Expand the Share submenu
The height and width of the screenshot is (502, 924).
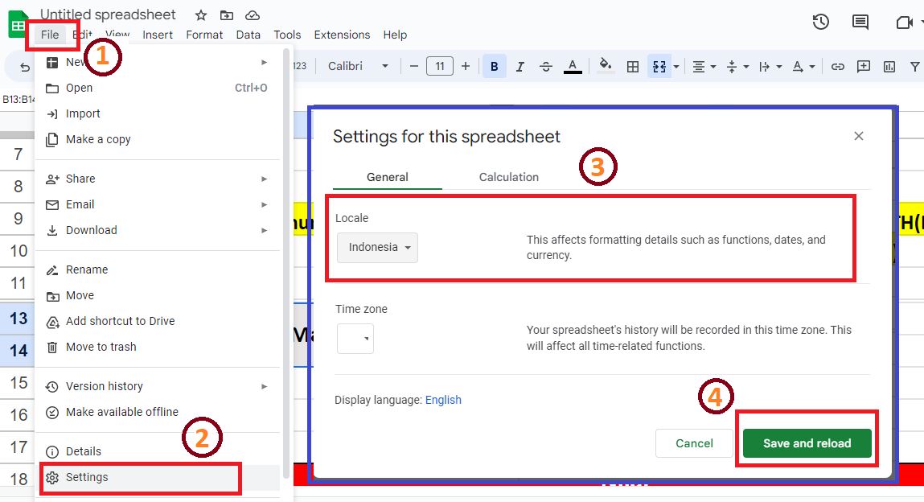pyautogui.click(x=158, y=179)
